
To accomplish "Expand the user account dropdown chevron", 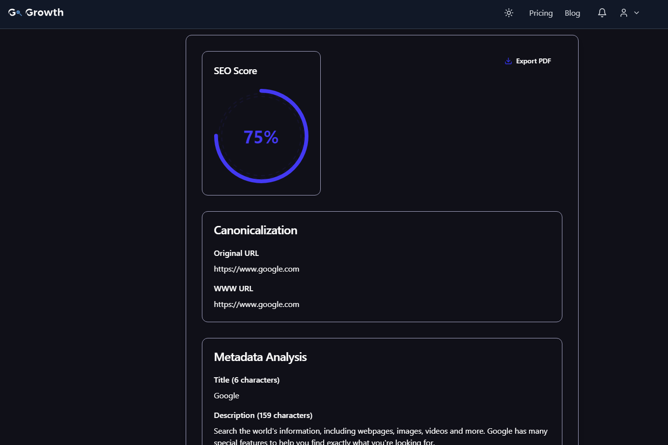I will point(637,13).
